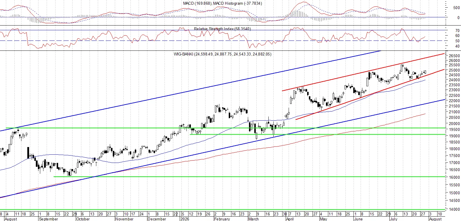Click the WIG-BANKI price header label

[222, 54]
